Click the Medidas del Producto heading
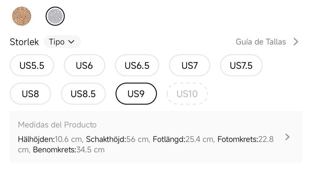 [x=57, y=125]
